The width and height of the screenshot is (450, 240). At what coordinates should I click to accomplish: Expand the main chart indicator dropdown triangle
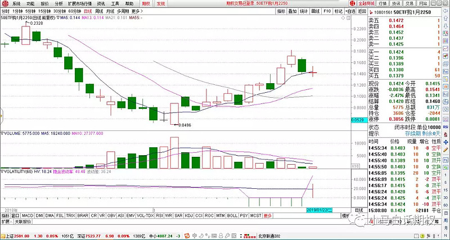[x=58, y=18]
